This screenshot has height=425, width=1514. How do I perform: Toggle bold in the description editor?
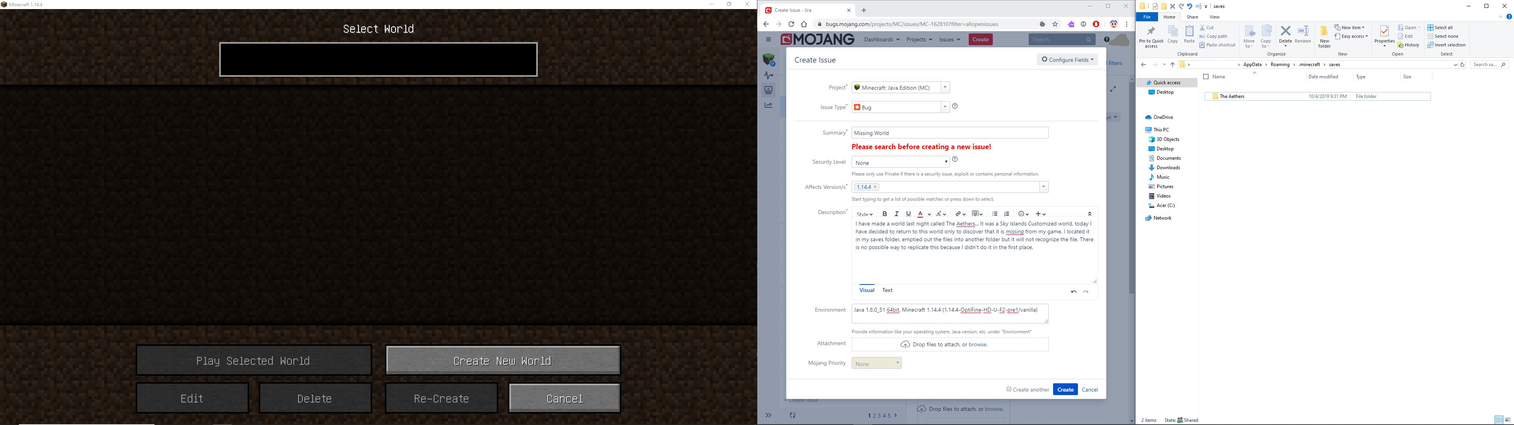click(884, 214)
